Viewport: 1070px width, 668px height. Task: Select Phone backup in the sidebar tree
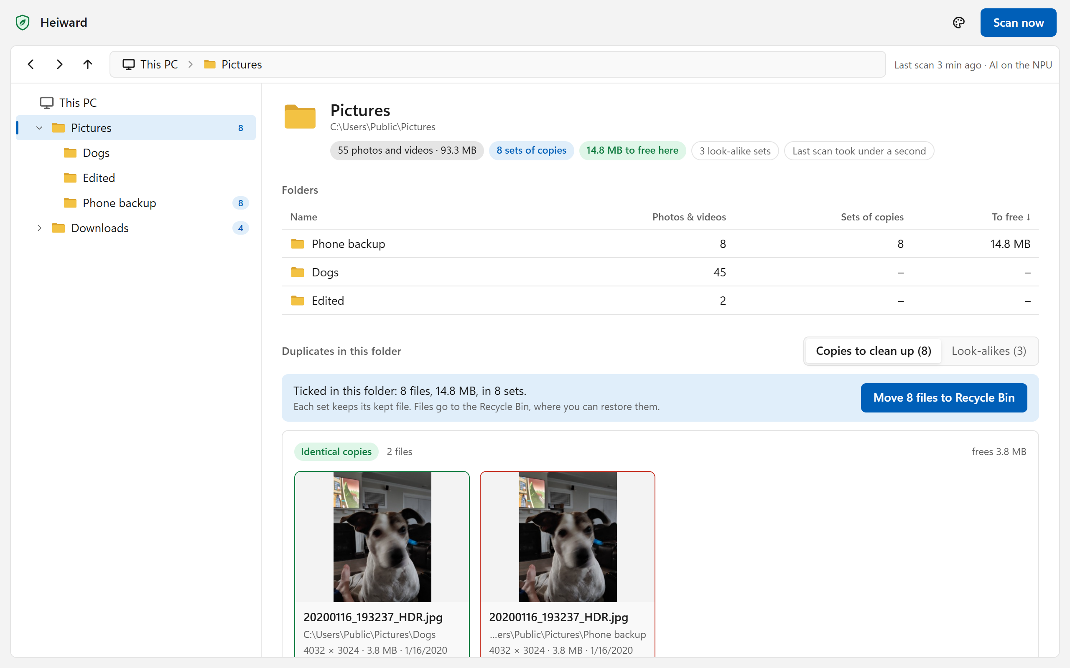(136, 203)
